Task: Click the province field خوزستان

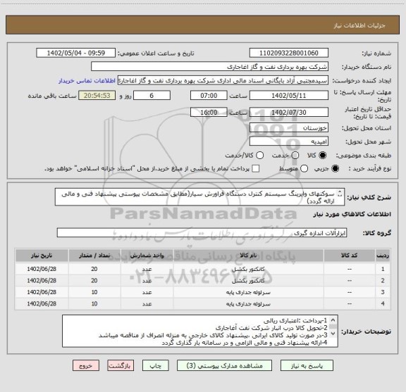Action: pos(289,128)
